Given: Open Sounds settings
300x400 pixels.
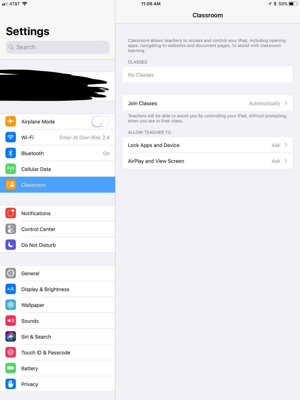Looking at the screenshot, I should (x=58, y=321).
